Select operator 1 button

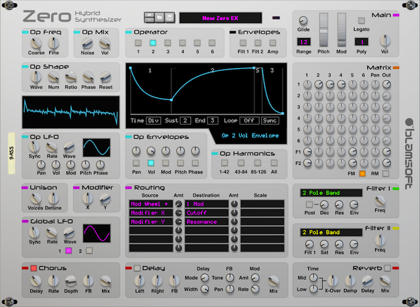(x=138, y=43)
